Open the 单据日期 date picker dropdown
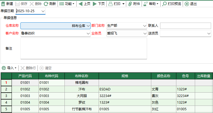Image resolution: width=213 pixels, height=113 pixels. pos(43,11)
